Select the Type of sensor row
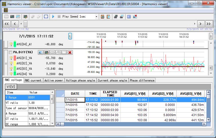216x138 pixels. coord(27,108)
